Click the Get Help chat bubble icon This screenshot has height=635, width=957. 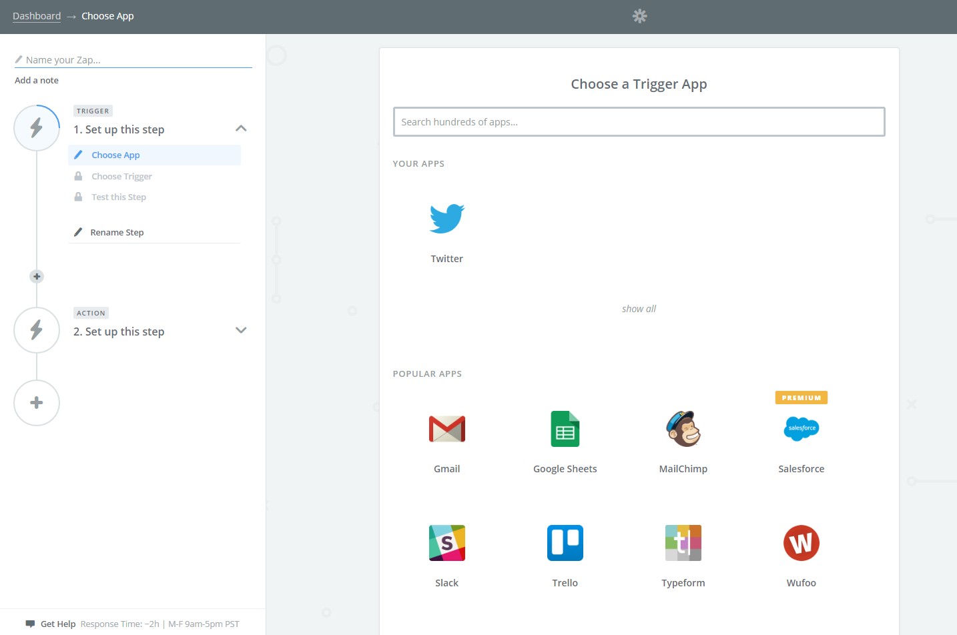click(x=30, y=624)
